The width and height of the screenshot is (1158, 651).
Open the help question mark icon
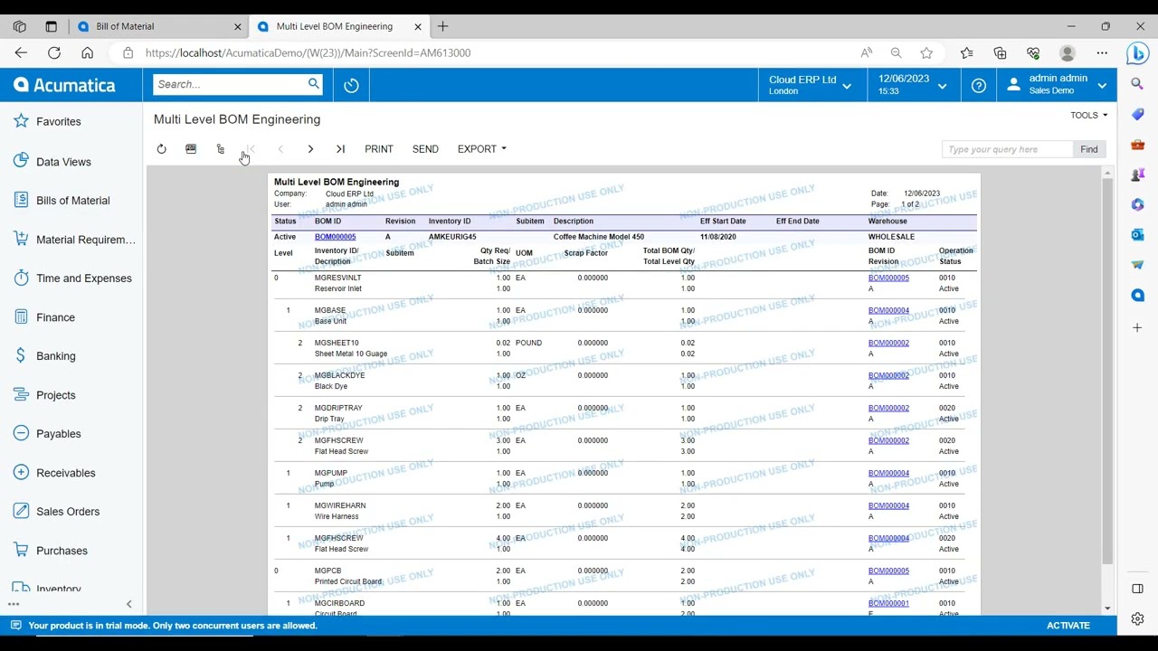[979, 85]
